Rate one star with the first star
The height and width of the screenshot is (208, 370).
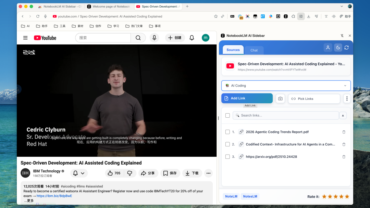point(324,196)
